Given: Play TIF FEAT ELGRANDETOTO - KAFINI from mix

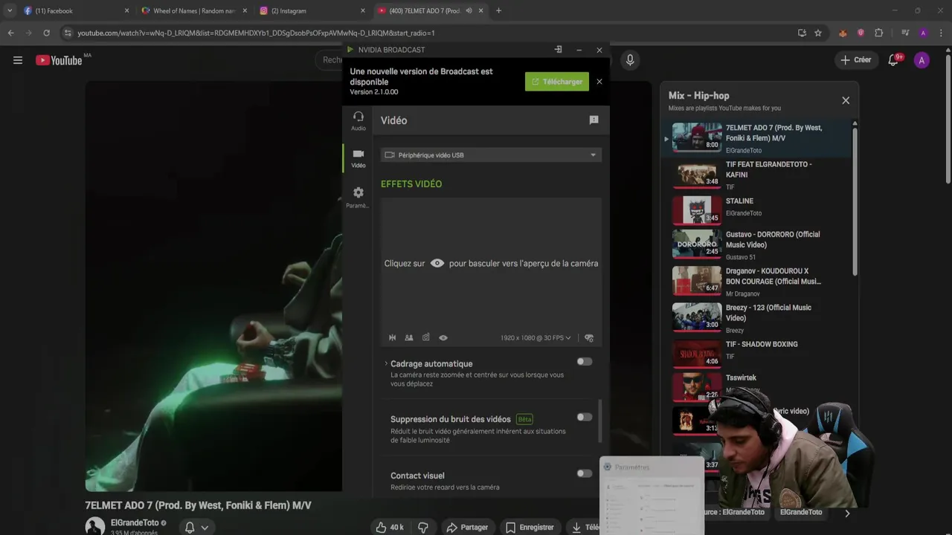Looking at the screenshot, I should click(757, 175).
